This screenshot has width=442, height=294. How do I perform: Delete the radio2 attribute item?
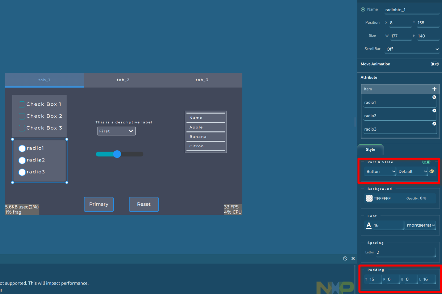(x=434, y=110)
